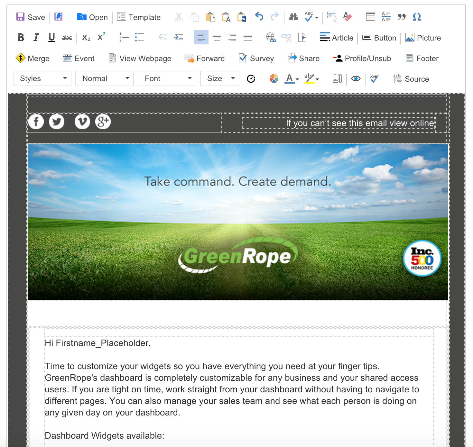Image resolution: width=473 pixels, height=447 pixels.
Task: Insert an Event link
Action: (79, 58)
